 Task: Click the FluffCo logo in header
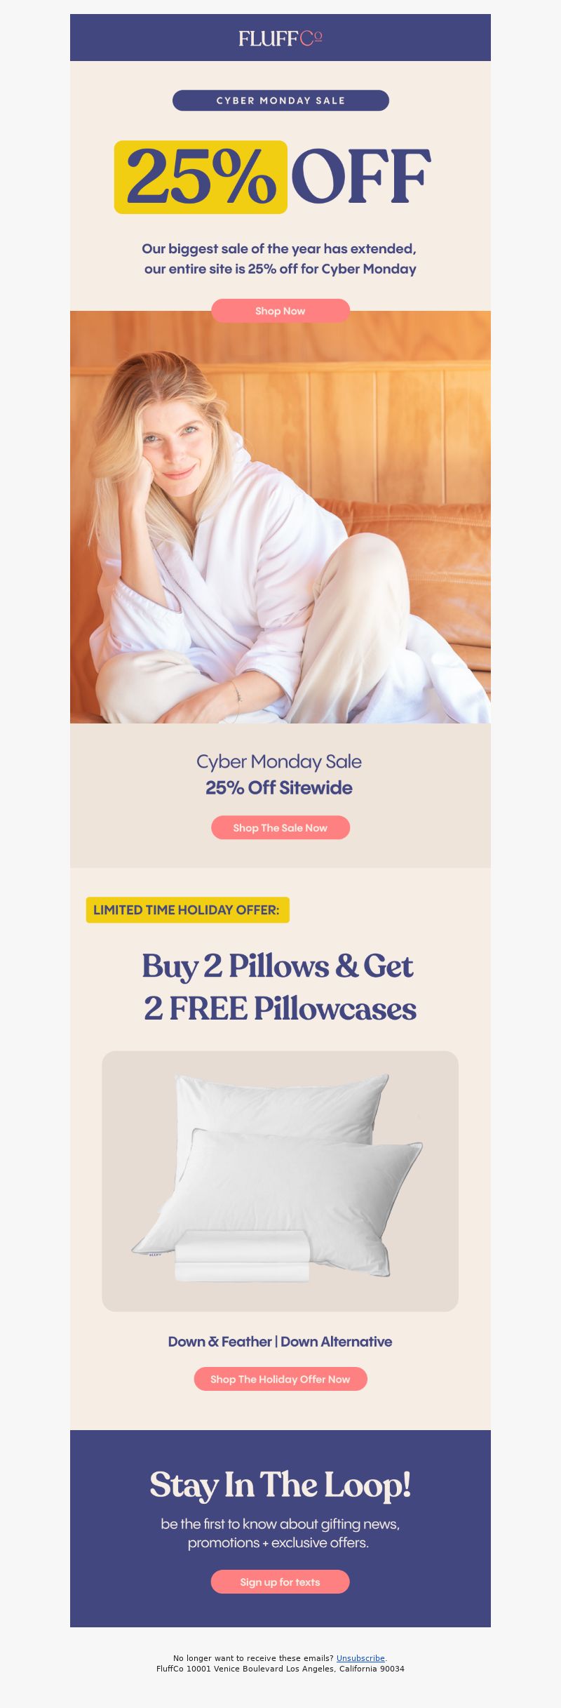point(280,39)
